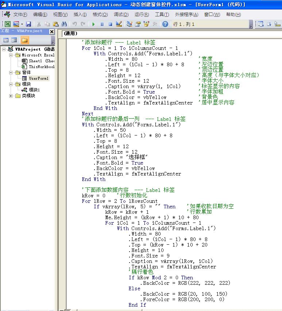
Task: Open the Toolbox icon
Action: pos(155,24)
